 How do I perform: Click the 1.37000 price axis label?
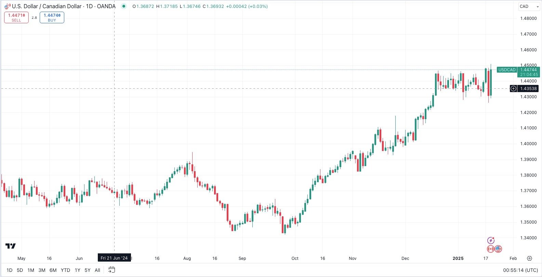528,191
